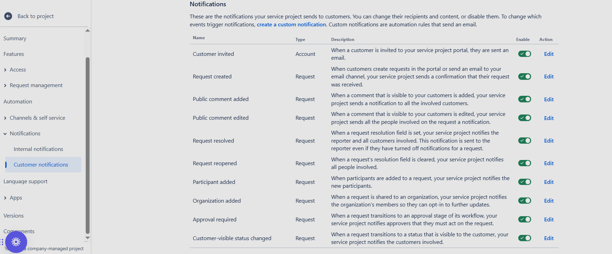The height and width of the screenshot is (254, 612).
Task: Open Language support settings
Action: 25,181
